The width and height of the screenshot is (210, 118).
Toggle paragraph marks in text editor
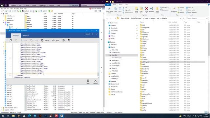point(69,40)
